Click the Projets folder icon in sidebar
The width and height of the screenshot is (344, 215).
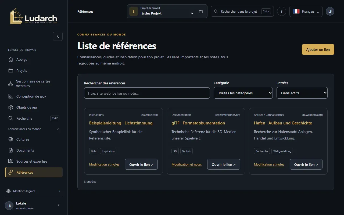(11, 70)
